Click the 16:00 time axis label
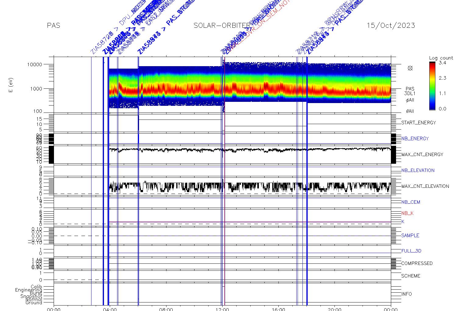Image resolution: width=461 pixels, height=311 pixels. [279, 309]
